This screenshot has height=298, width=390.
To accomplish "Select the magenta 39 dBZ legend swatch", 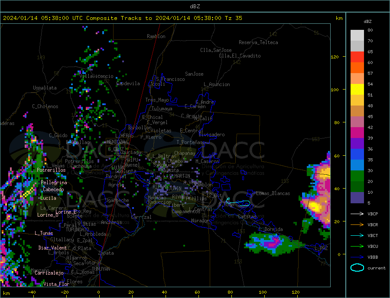I will click(x=357, y=133).
